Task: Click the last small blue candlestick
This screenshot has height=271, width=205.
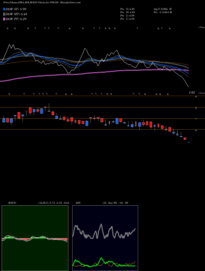Action: point(189,142)
